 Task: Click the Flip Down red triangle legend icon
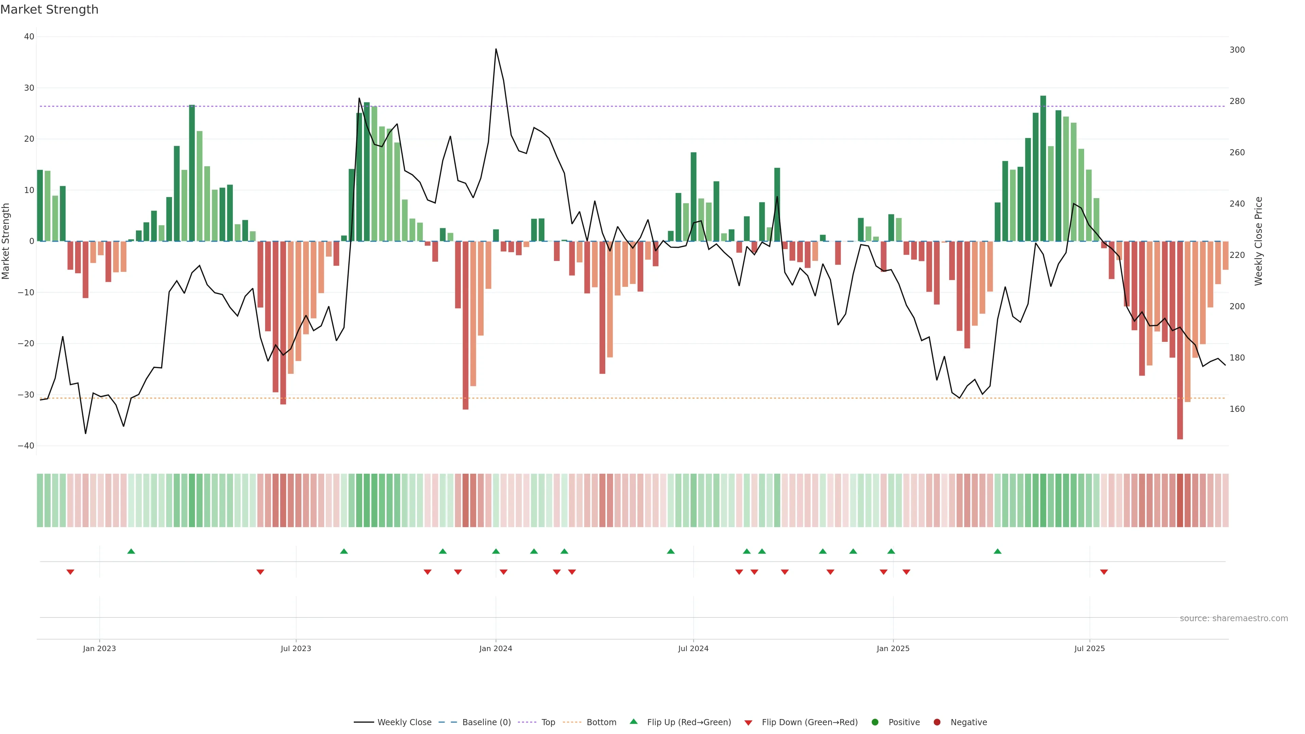click(x=748, y=723)
